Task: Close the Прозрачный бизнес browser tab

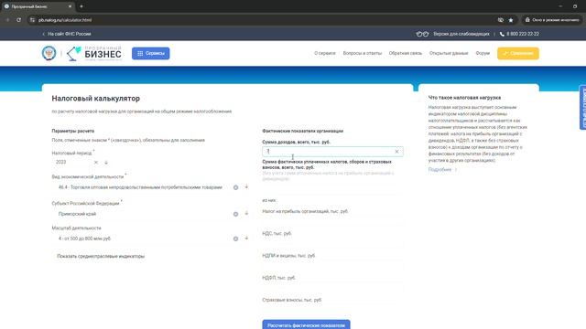Action: tap(70, 6)
